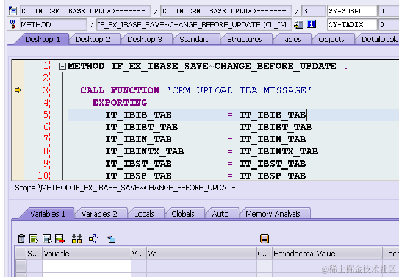This screenshot has height=277, width=399.
Task: Click right-hand IT_IBINTX_TAB value on line 8
Action: pos(279,151)
